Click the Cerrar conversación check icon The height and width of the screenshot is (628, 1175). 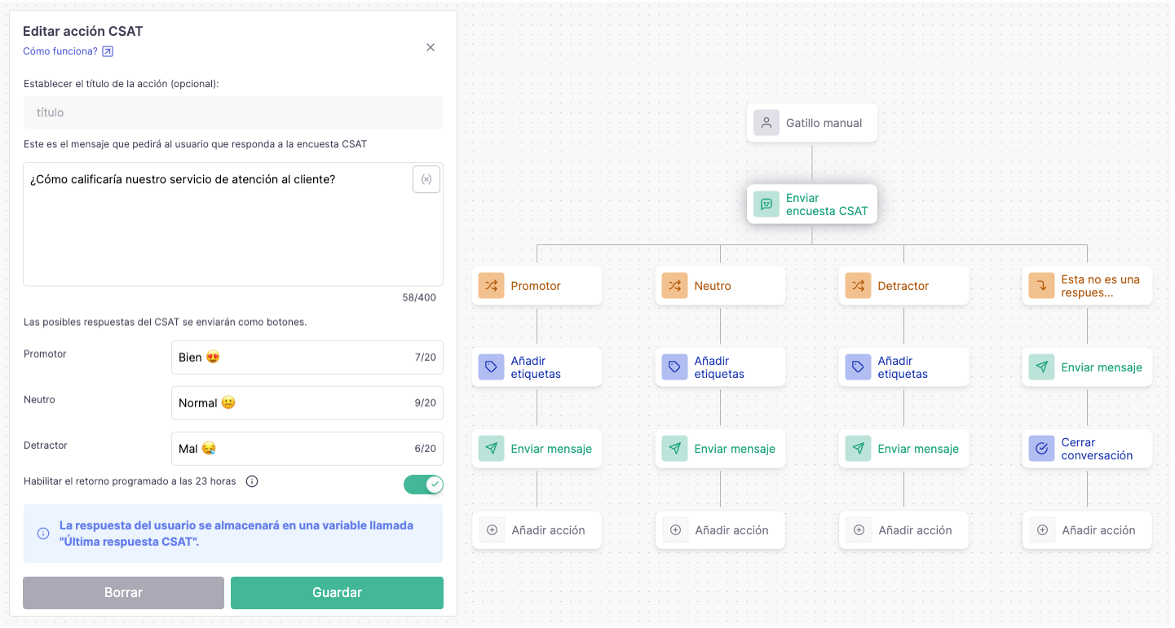click(1041, 449)
